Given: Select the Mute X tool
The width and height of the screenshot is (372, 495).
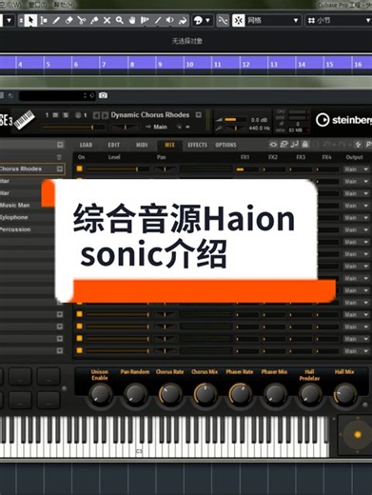Looking at the screenshot, I should click(108, 20).
